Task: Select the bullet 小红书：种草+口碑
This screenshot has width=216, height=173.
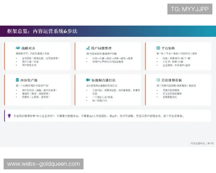Action: click(x=173, y=62)
